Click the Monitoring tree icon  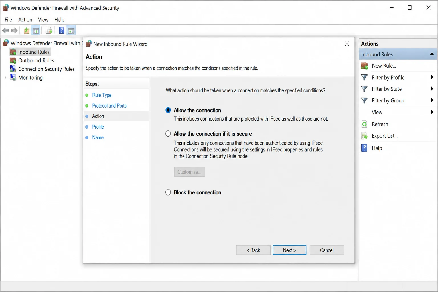(x=13, y=78)
